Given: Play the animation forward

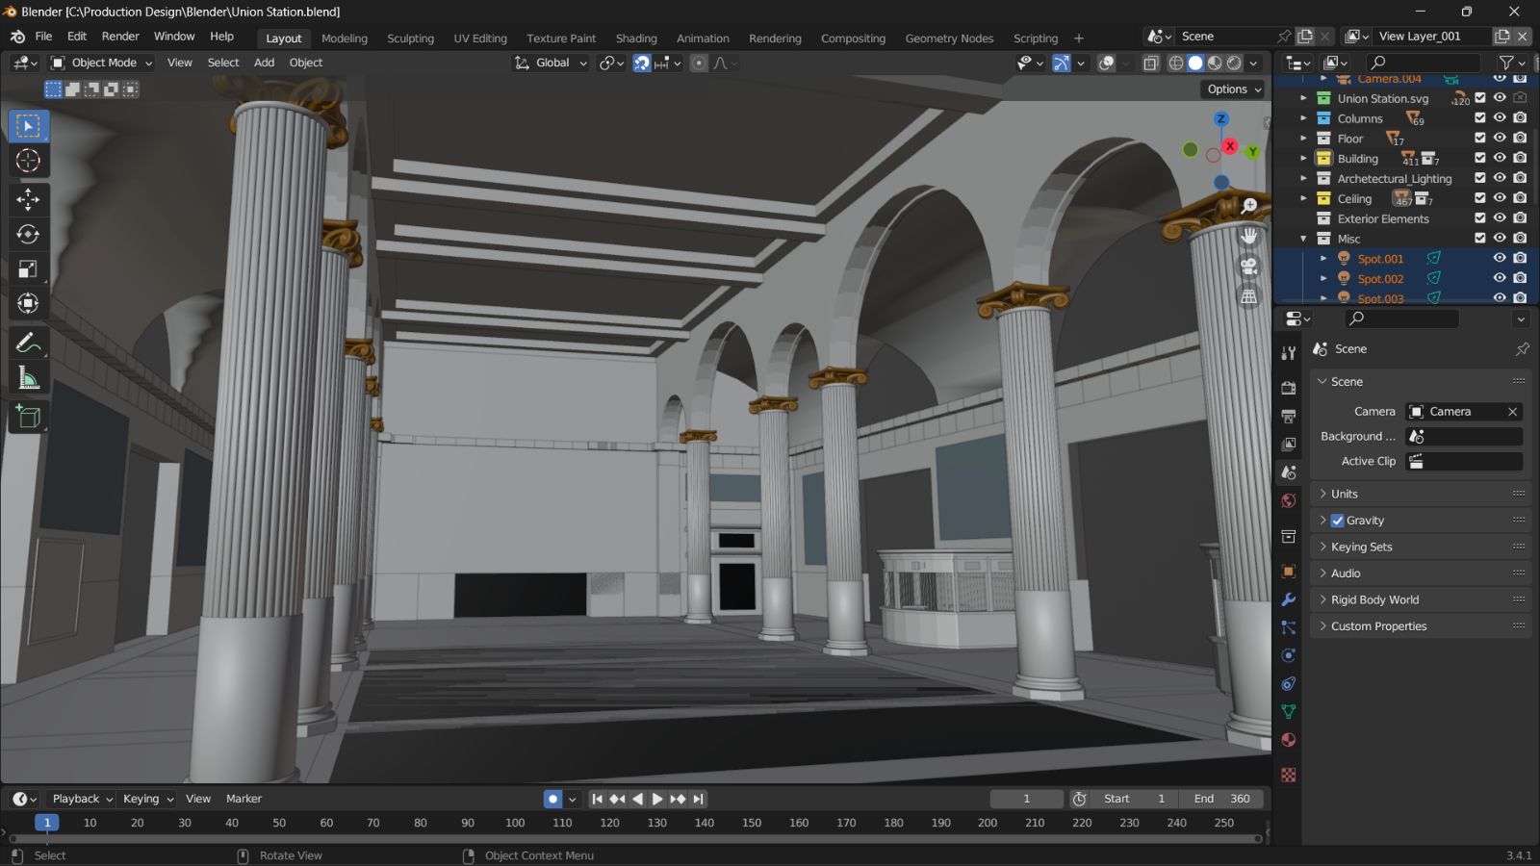Looking at the screenshot, I should pyautogui.click(x=657, y=799).
